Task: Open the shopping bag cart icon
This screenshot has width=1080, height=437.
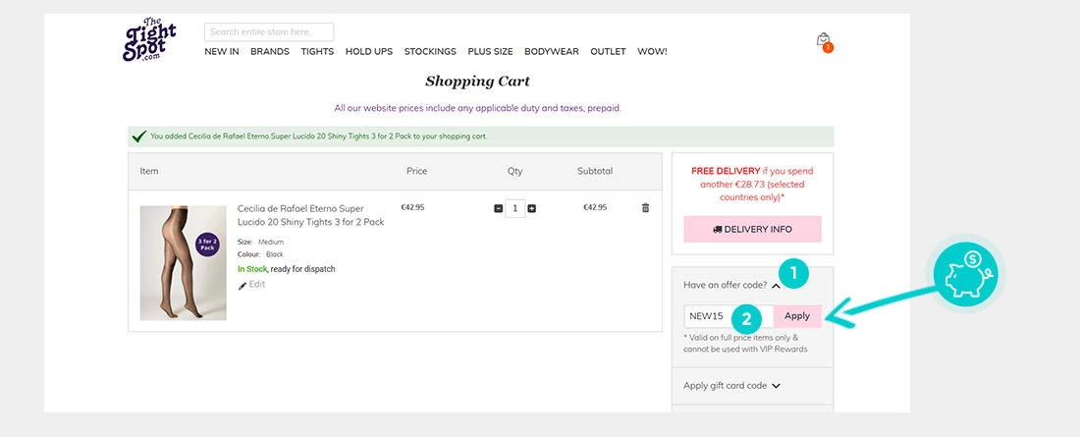Action: point(824,40)
